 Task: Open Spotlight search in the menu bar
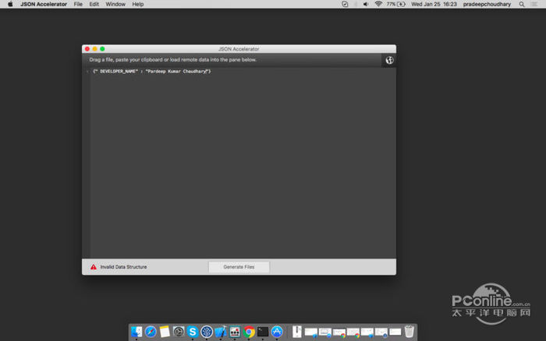[x=522, y=4]
